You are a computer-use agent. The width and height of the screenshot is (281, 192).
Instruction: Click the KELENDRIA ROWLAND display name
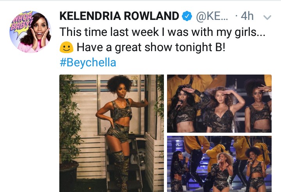tap(119, 16)
